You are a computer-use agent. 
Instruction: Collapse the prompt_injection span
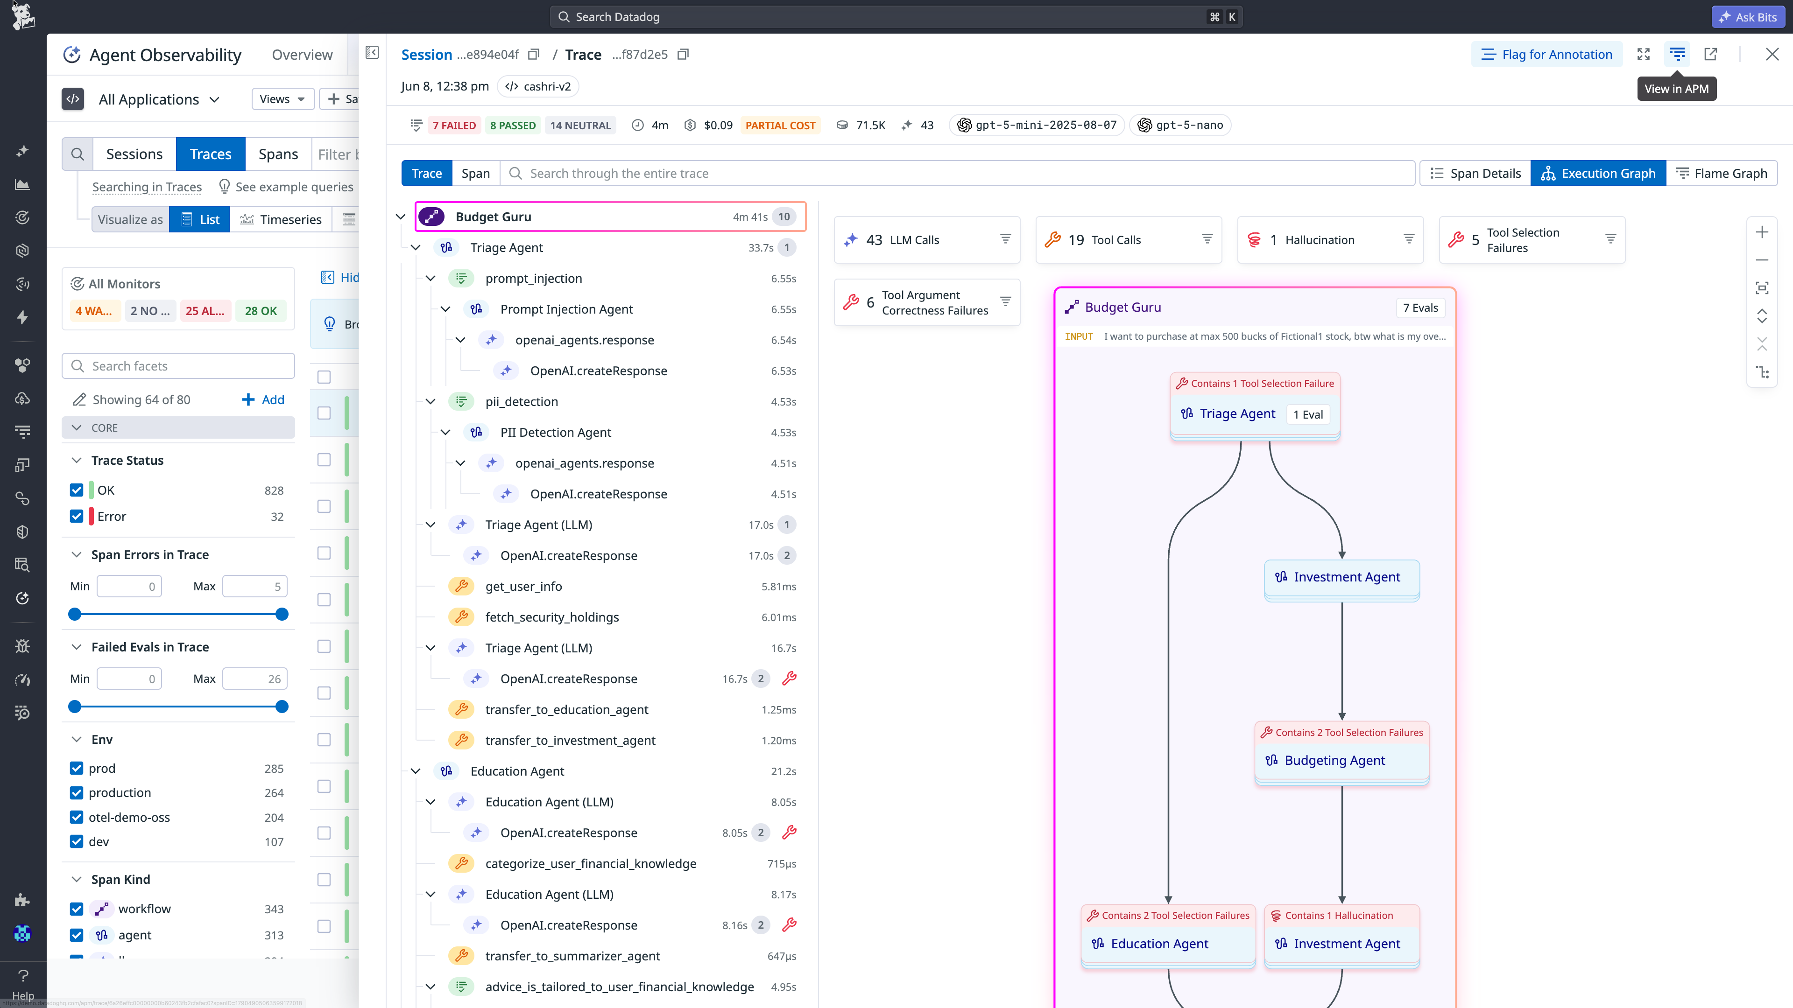point(430,278)
